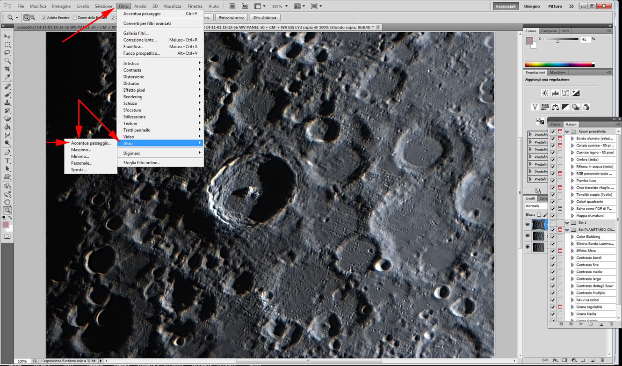
Task: Toggle checkmark for Bordo sfumato action
Action: coord(553,139)
